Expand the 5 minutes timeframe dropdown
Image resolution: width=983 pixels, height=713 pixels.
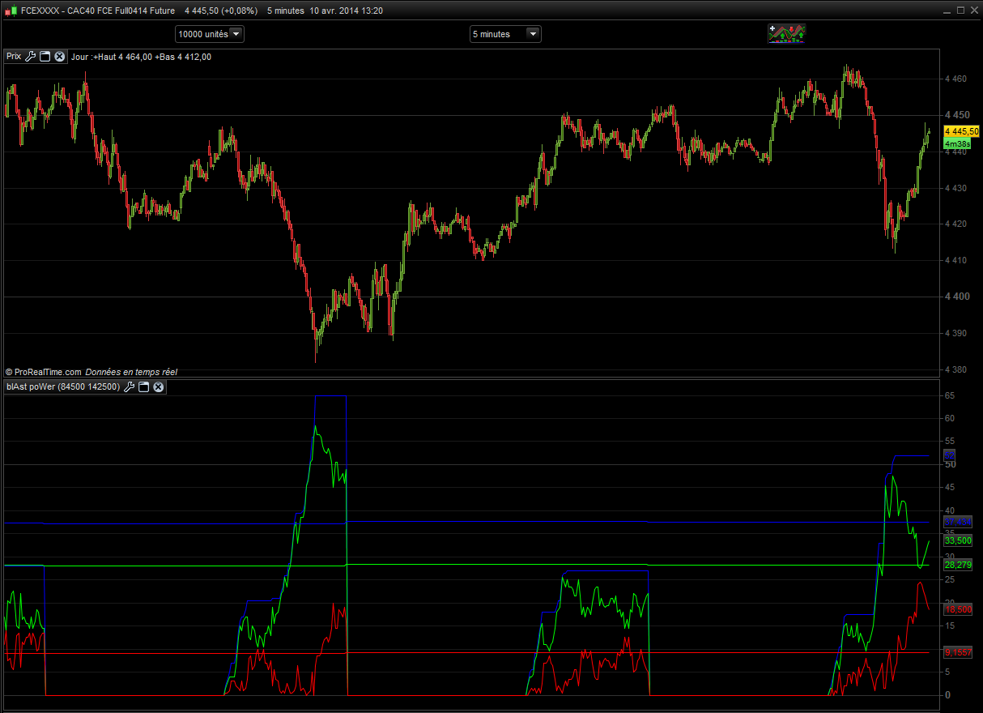pos(505,34)
